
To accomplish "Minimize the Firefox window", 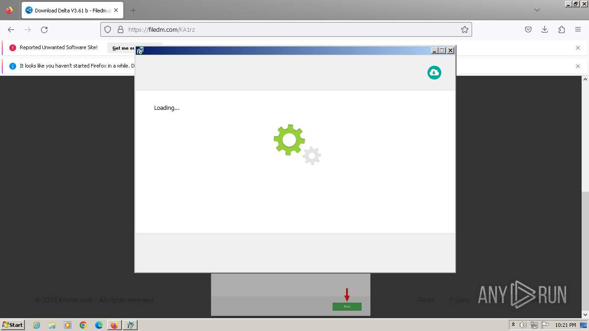I will pyautogui.click(x=569, y=4).
